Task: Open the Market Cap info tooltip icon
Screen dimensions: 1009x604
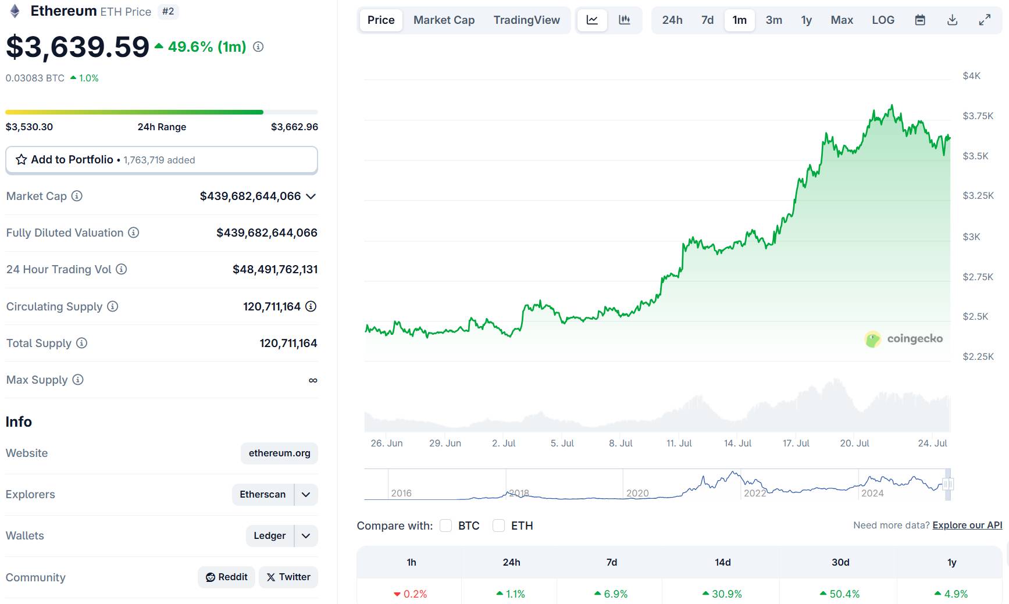Action: 77,196
